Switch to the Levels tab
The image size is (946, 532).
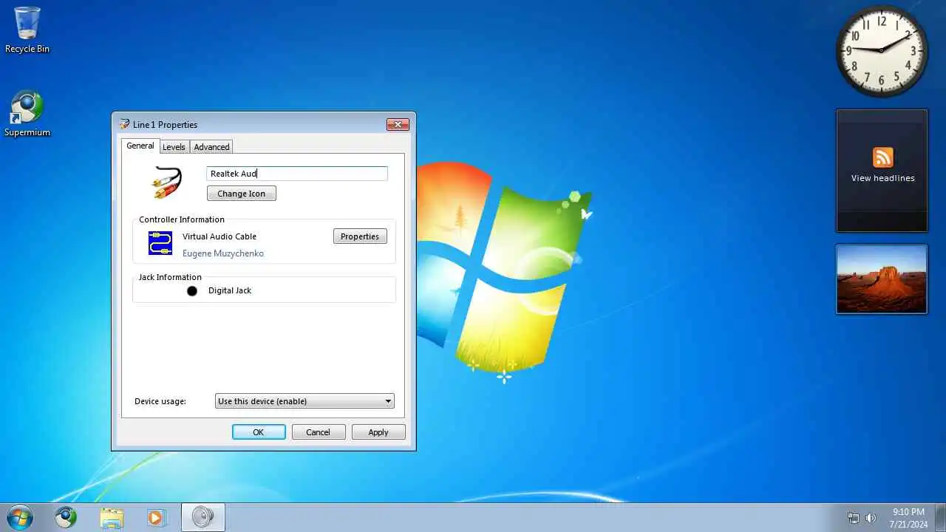(174, 147)
